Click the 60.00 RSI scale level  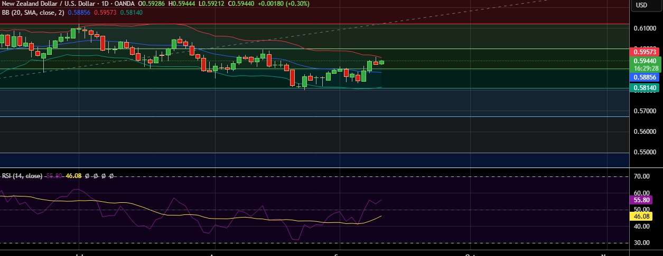click(642, 193)
